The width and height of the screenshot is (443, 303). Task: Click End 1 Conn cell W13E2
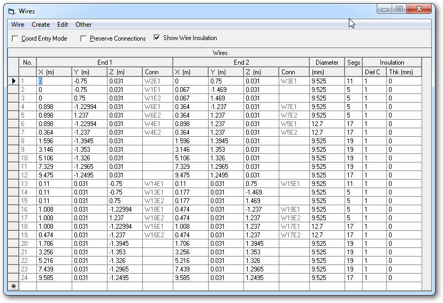[x=158, y=201]
